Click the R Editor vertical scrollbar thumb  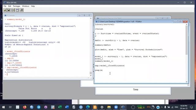tap(187, 40)
